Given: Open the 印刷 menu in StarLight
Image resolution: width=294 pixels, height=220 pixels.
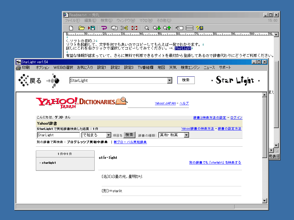Looking at the screenshot, I should 26,68.
